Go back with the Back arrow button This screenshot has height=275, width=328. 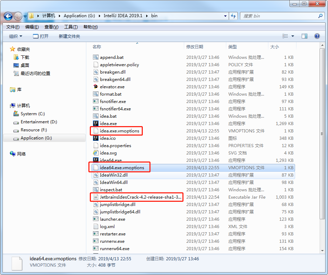8,16
